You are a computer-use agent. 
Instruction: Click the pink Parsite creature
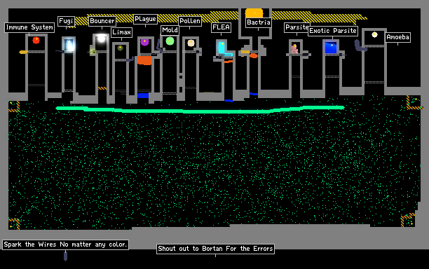tap(294, 48)
